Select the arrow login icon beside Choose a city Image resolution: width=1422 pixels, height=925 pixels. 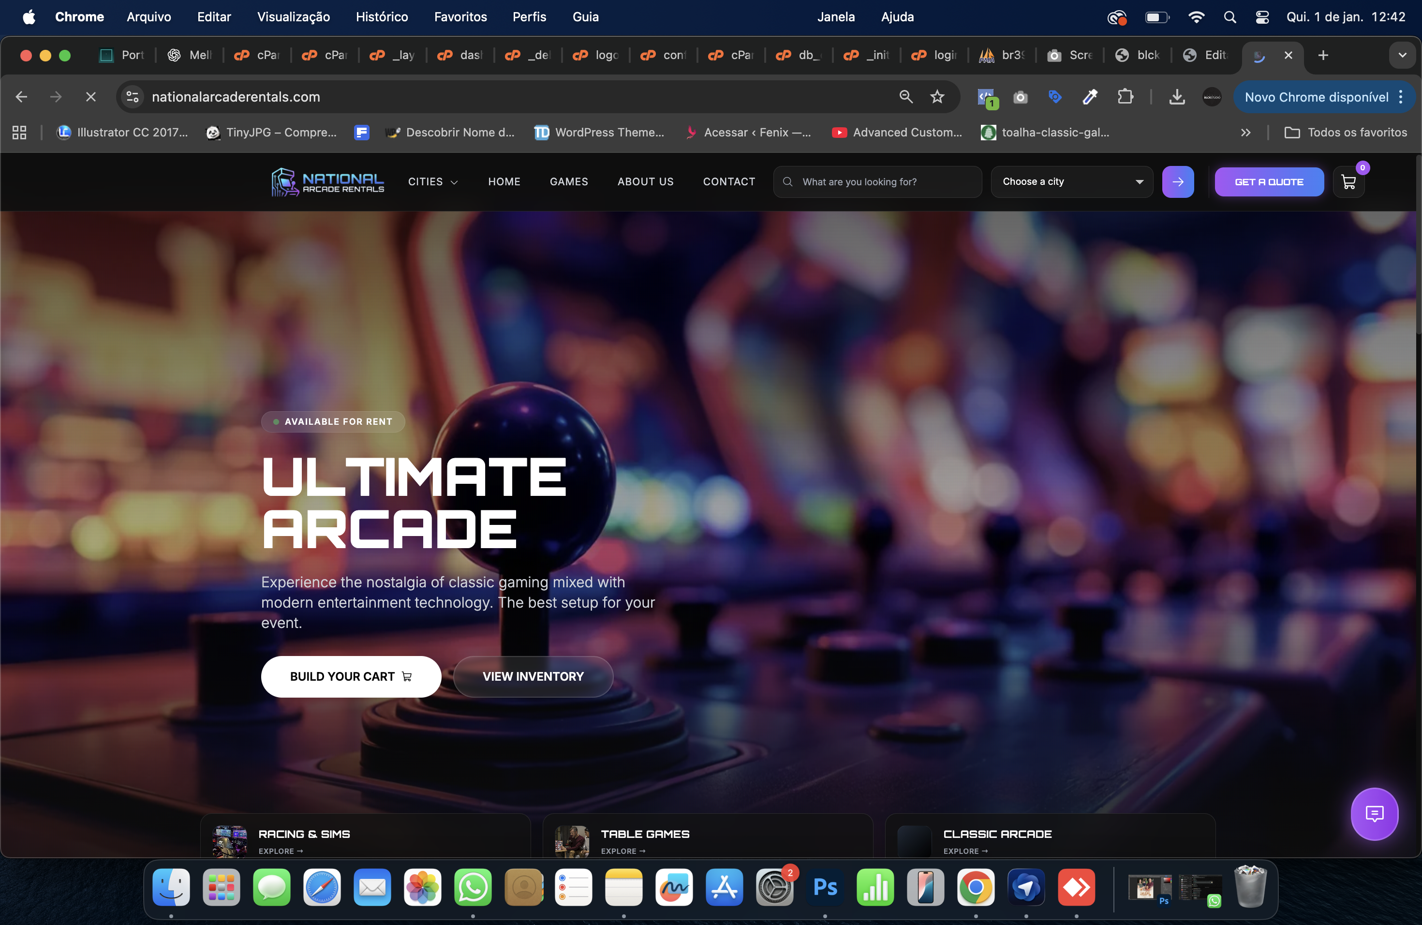pos(1178,181)
